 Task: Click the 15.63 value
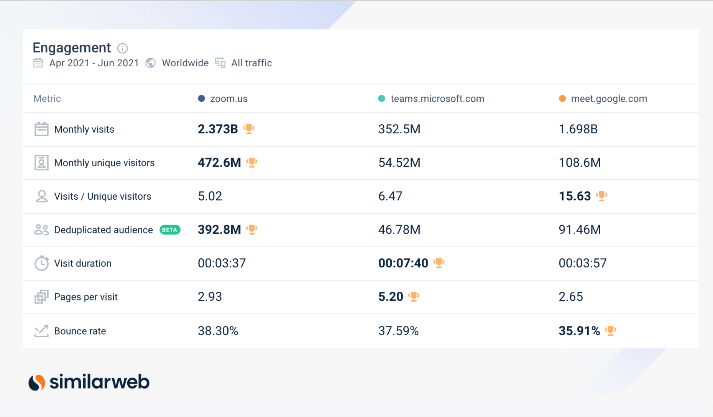pyautogui.click(x=575, y=196)
